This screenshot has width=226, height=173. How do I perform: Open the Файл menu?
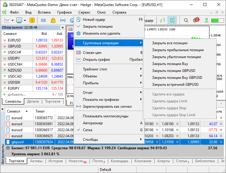coord(14,12)
